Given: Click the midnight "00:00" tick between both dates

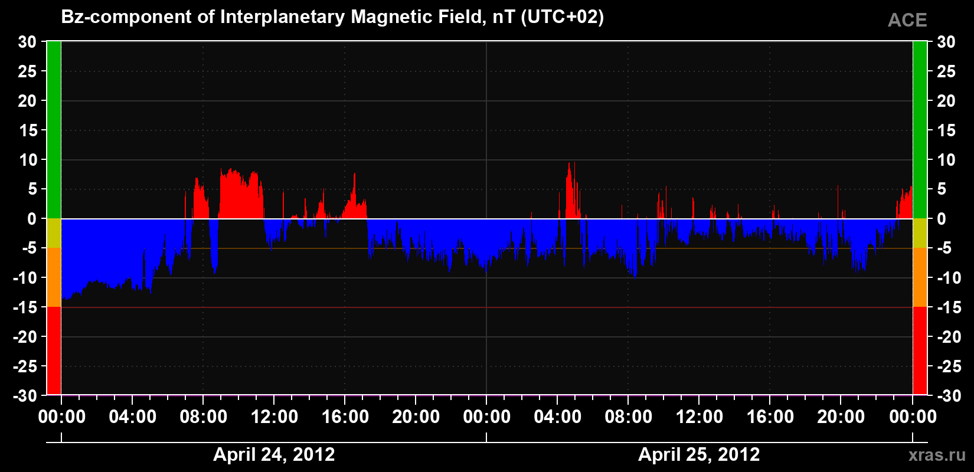Looking at the screenshot, I should (487, 417).
